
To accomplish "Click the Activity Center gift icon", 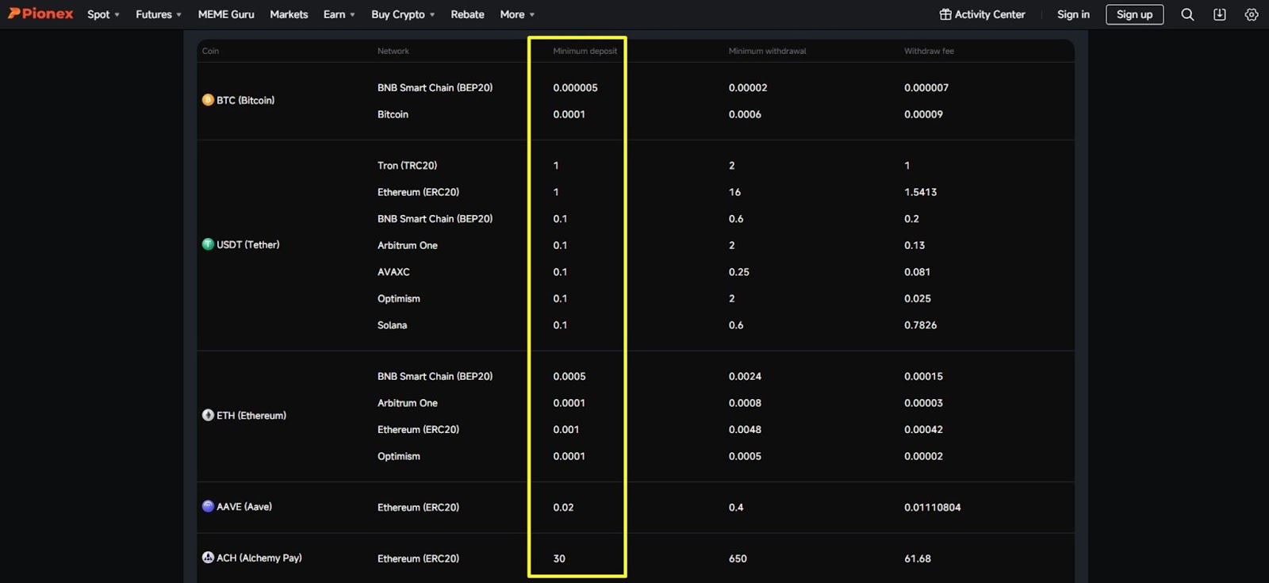I will [945, 14].
